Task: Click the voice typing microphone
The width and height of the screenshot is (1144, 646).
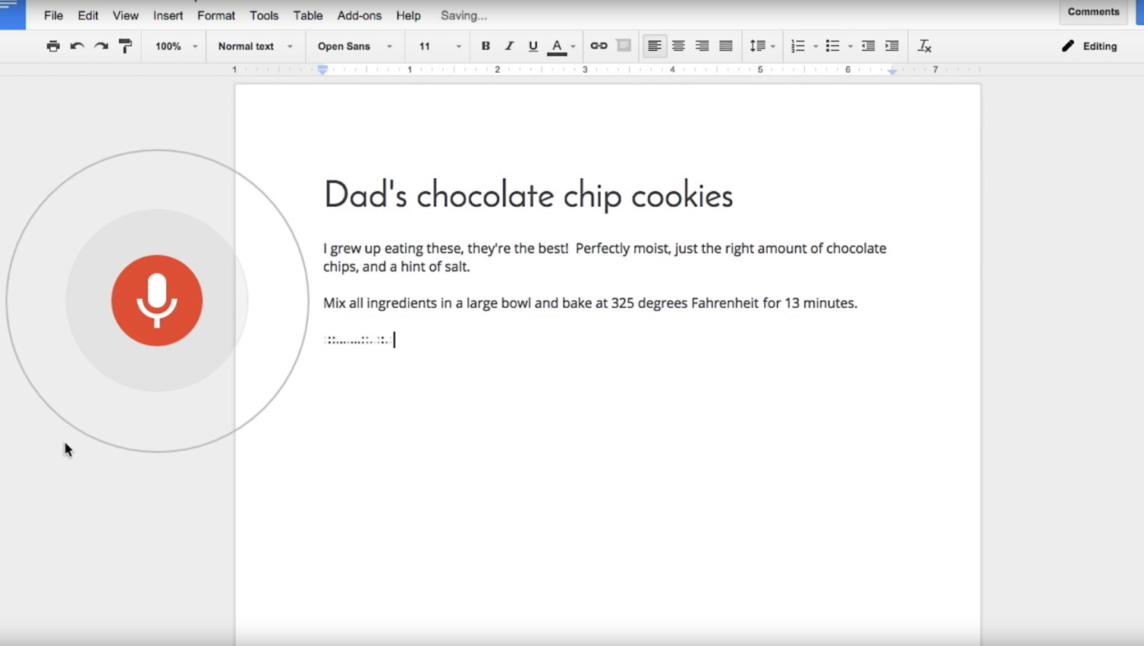Action: [157, 300]
